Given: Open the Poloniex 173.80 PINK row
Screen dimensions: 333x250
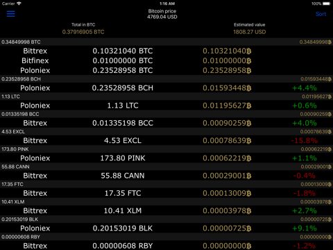Looking at the screenshot, I should click(166, 158).
